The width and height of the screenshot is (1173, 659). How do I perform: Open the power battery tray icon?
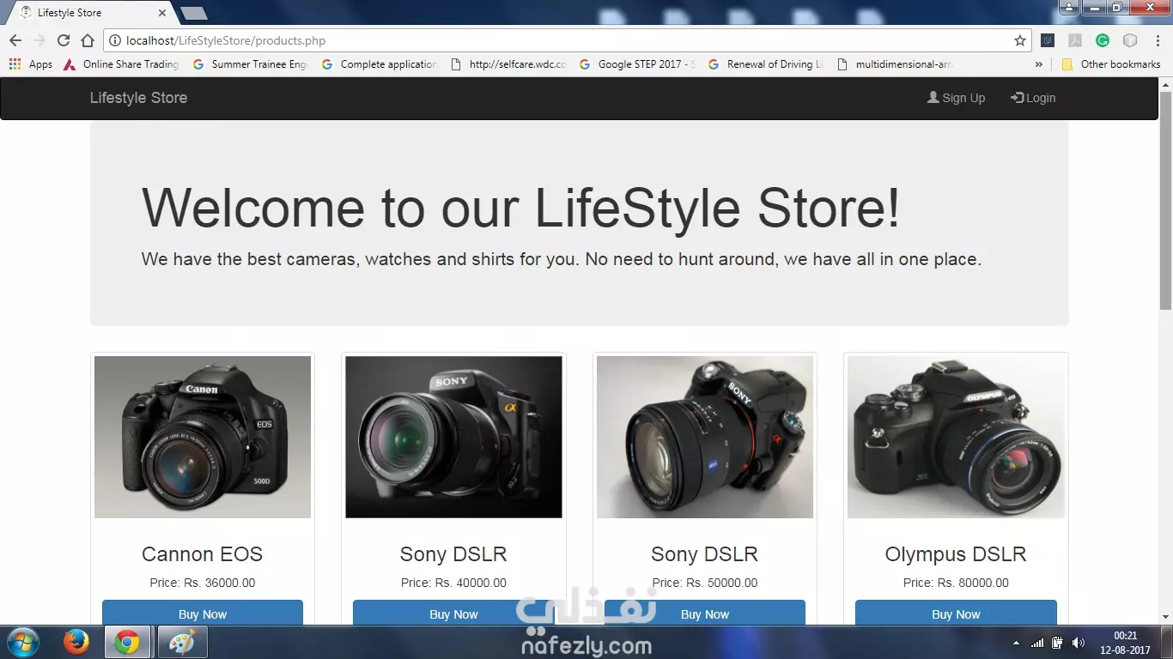(1058, 643)
